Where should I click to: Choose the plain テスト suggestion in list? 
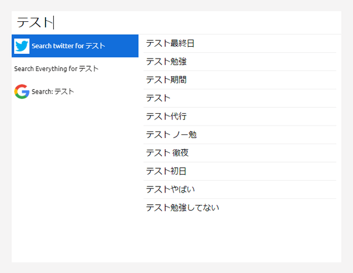(240, 98)
